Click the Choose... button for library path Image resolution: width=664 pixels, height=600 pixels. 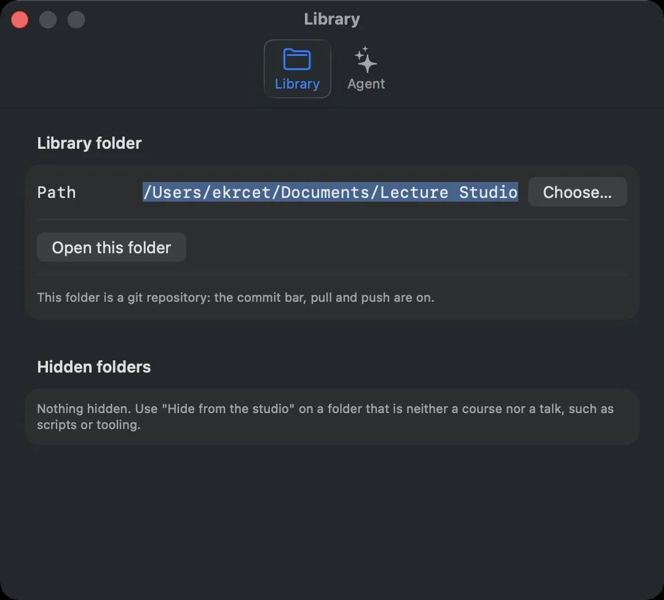pyautogui.click(x=577, y=192)
